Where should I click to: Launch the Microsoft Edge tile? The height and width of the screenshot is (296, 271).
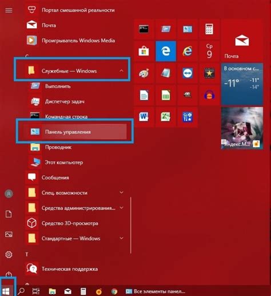click(x=166, y=51)
